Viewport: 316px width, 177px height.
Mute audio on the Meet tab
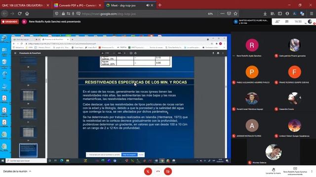coord(148,5)
